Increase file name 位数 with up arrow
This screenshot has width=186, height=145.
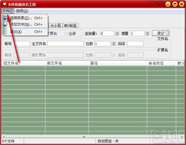(x=114, y=42)
